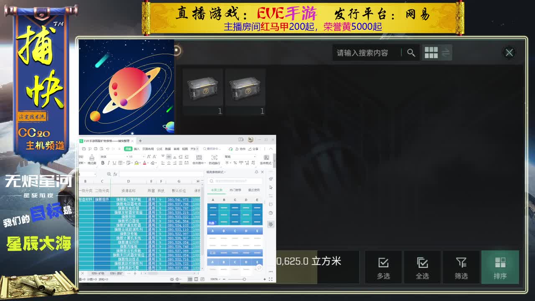Click the zoom in plus button
Image resolution: width=535 pixels, height=301 pixels.
tap(265, 279)
